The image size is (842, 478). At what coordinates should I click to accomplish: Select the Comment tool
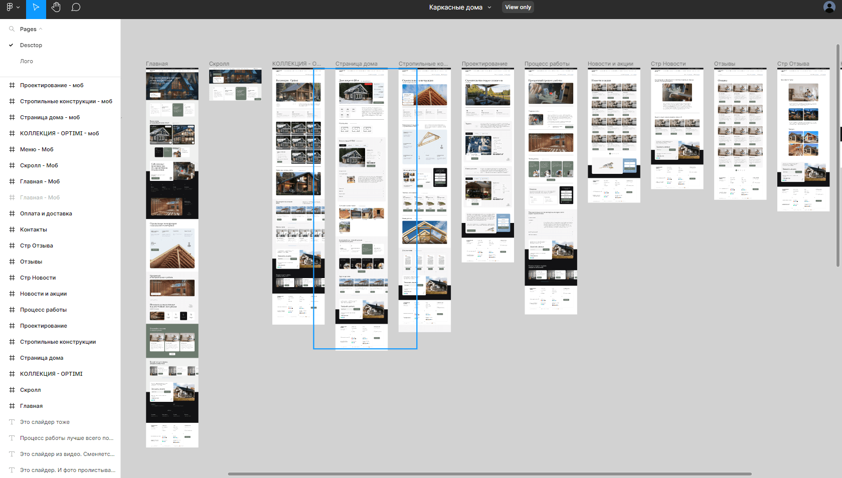(76, 8)
